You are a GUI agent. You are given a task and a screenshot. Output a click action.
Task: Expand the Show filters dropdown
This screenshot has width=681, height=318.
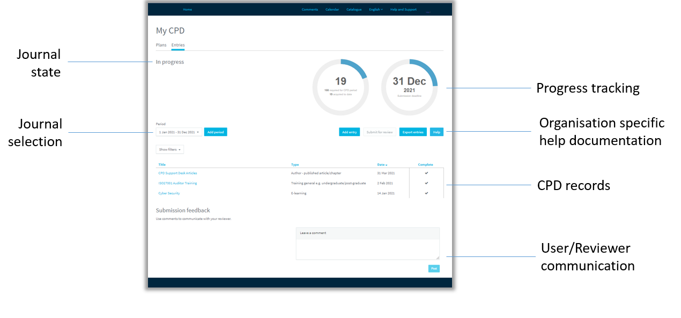169,149
